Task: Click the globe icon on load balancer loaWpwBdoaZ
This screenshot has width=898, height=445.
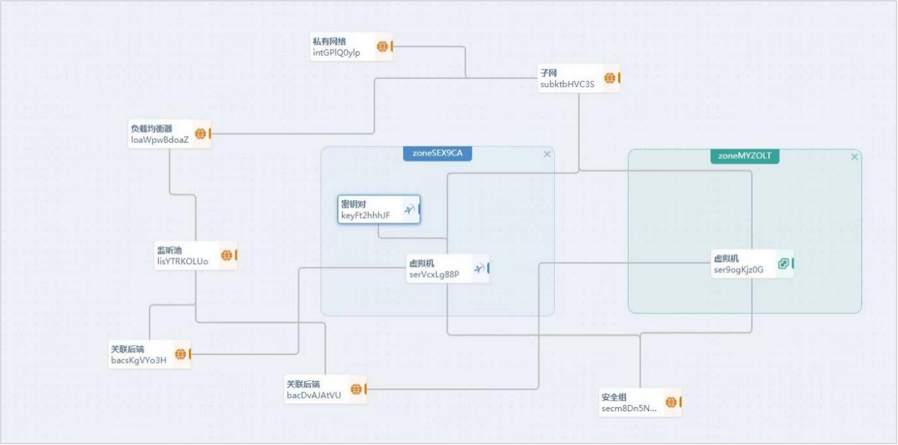Action: tap(200, 134)
